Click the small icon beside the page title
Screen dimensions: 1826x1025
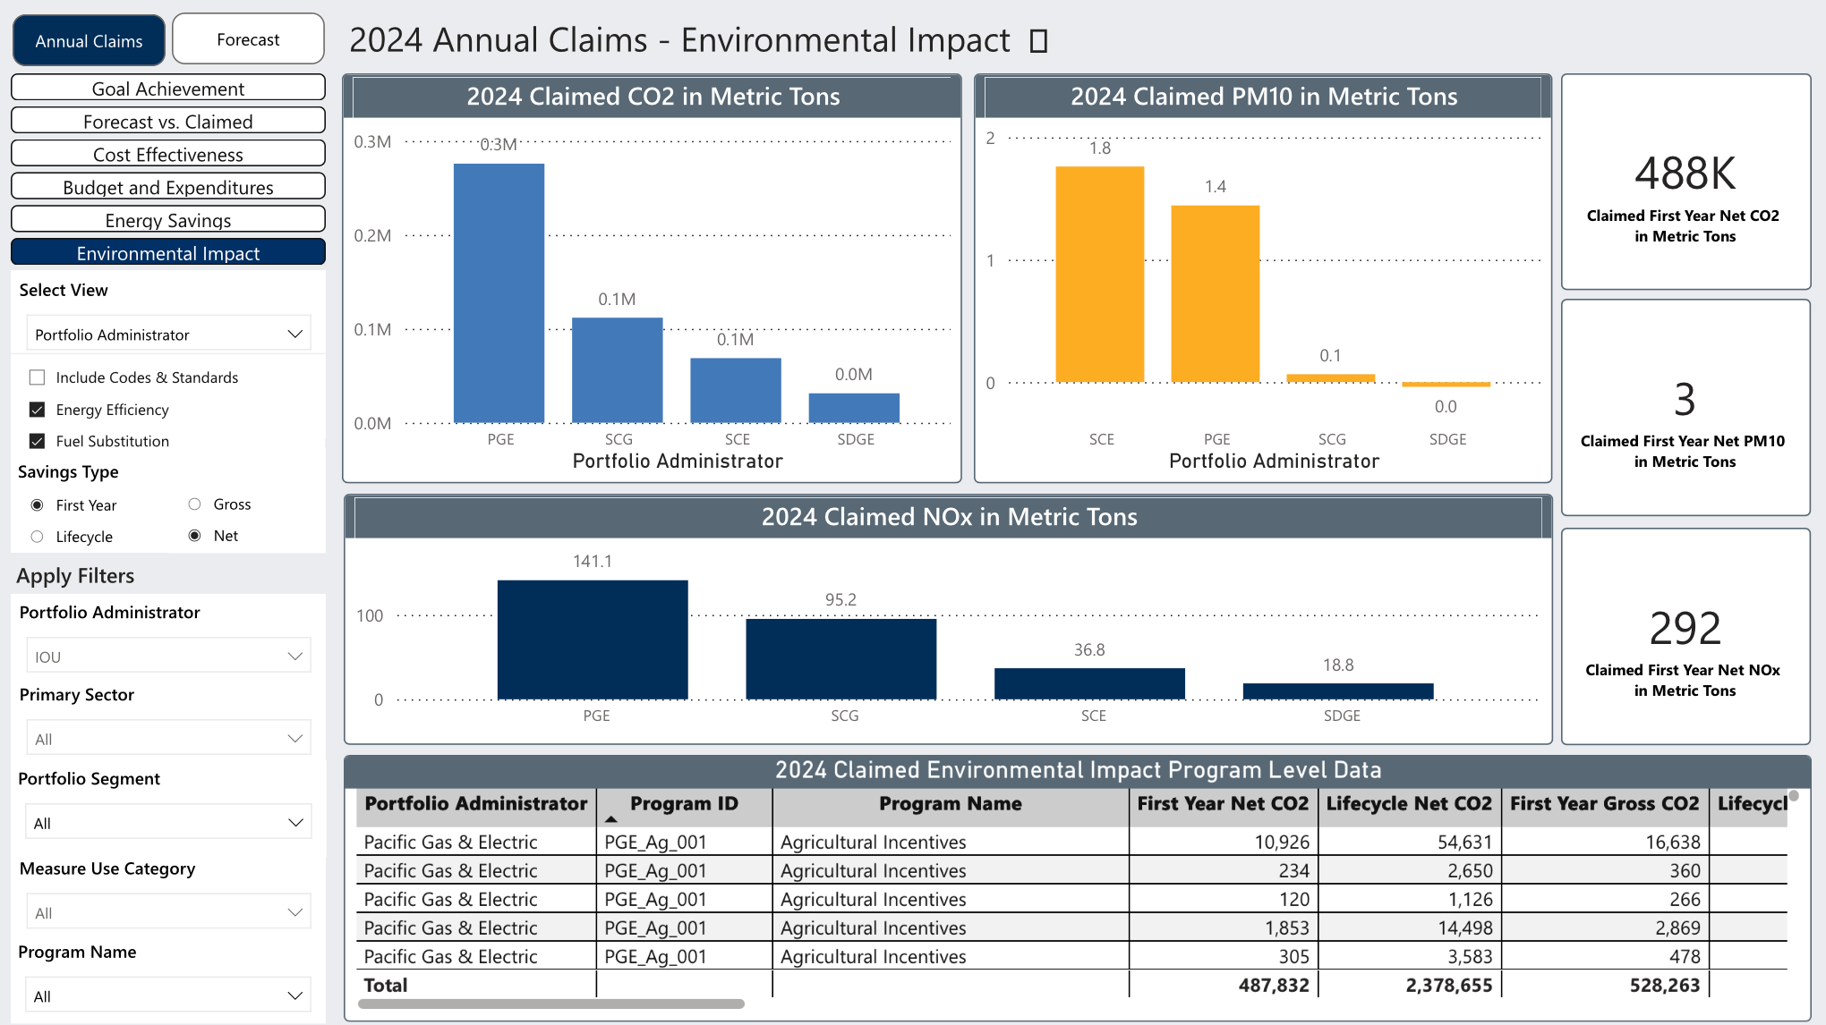[x=1038, y=41]
